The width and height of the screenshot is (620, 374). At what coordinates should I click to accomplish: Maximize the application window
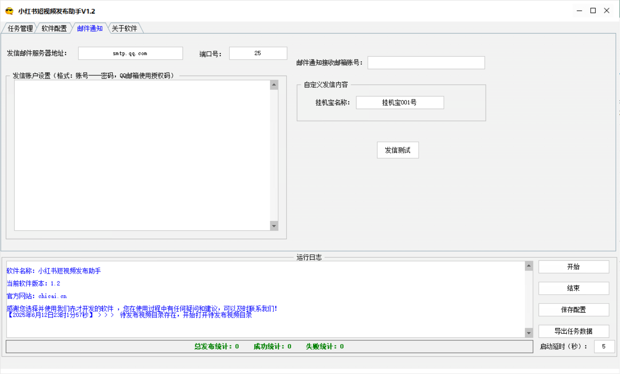click(593, 11)
